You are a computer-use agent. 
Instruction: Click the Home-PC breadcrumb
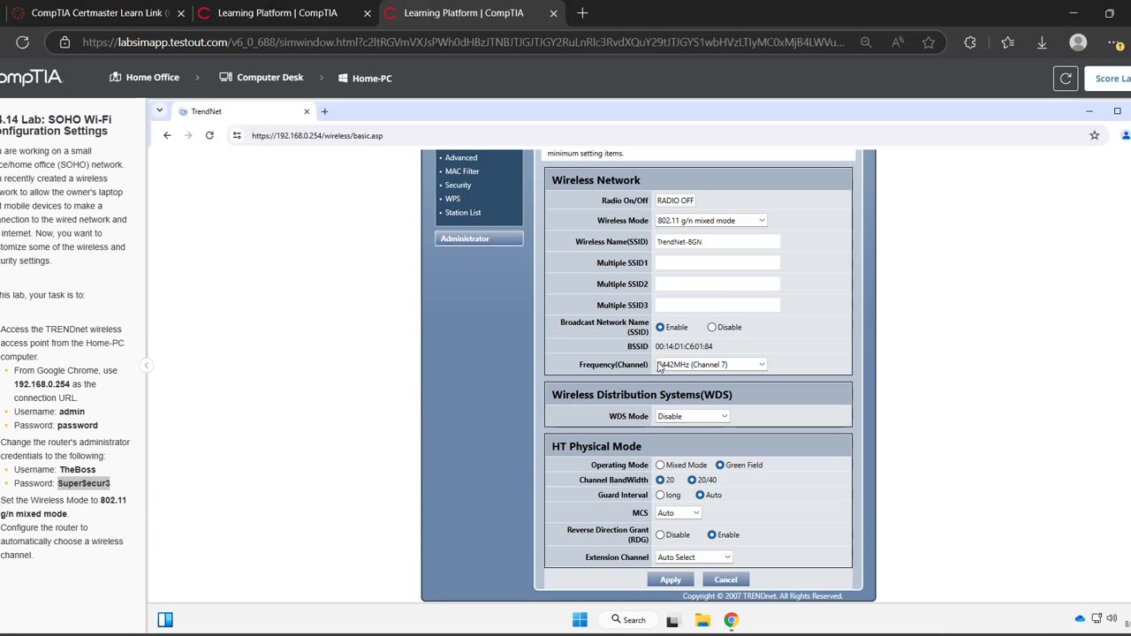coord(365,78)
